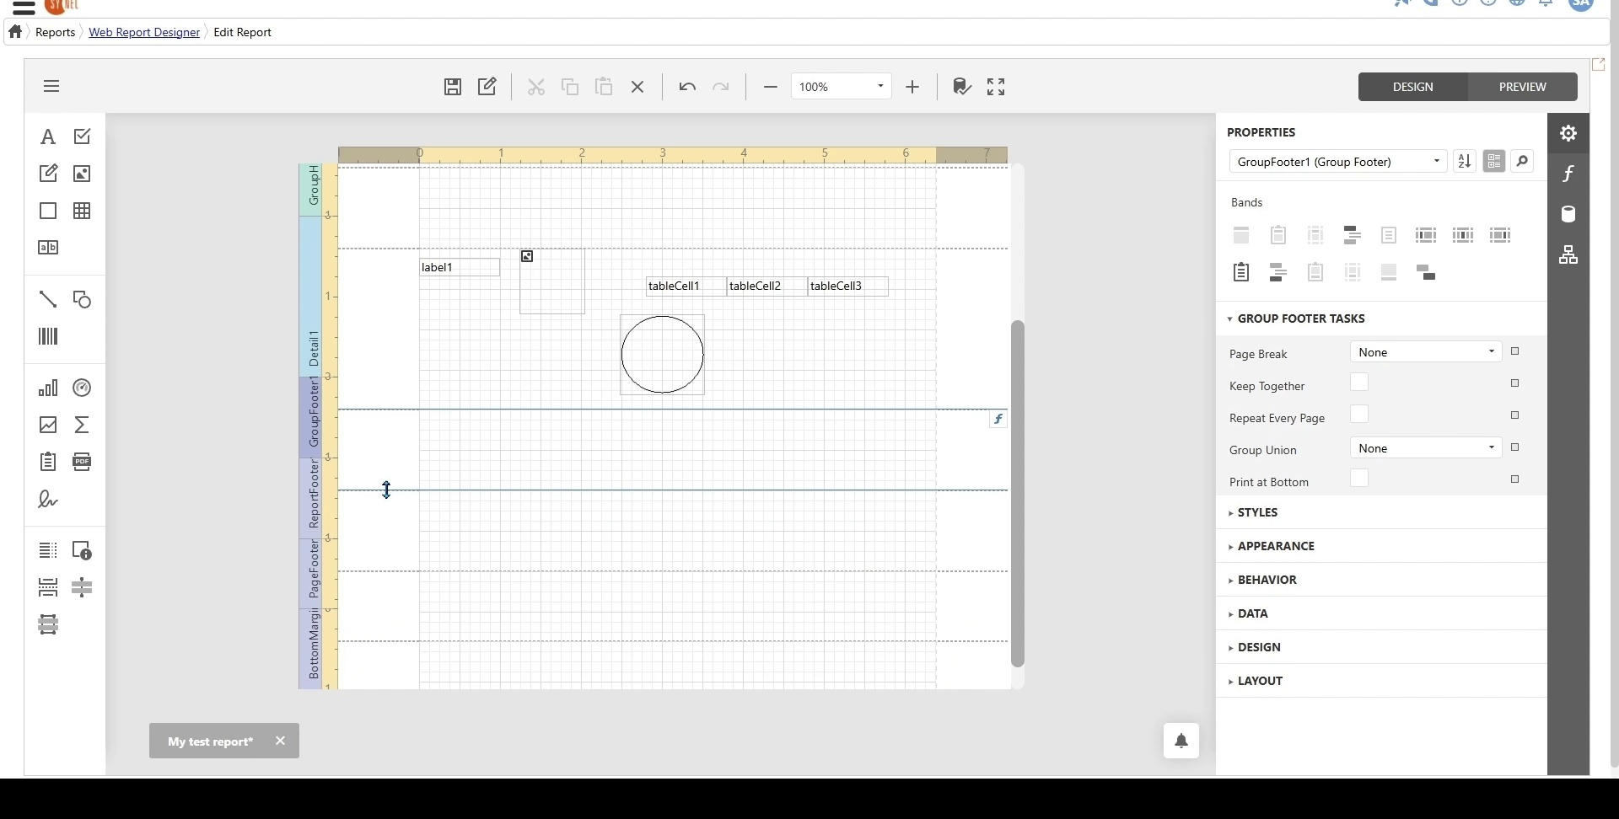
Task: Switch to the Design tab
Action: (1413, 87)
